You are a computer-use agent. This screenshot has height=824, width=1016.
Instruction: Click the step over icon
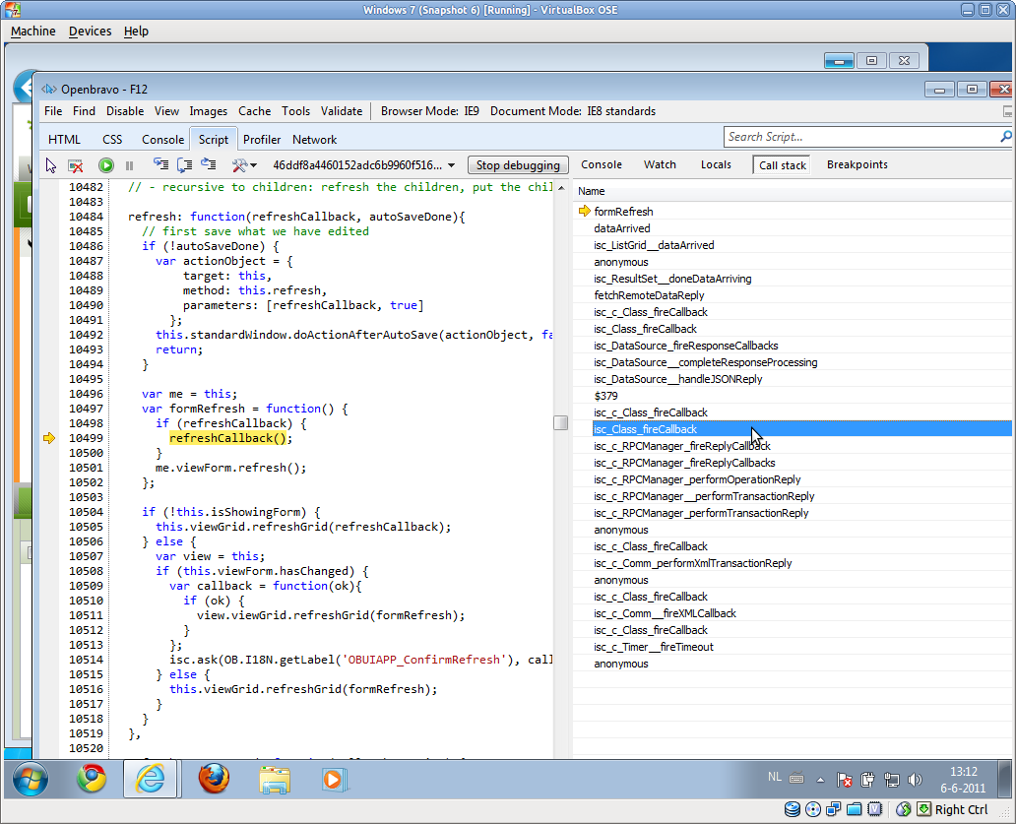(x=184, y=165)
